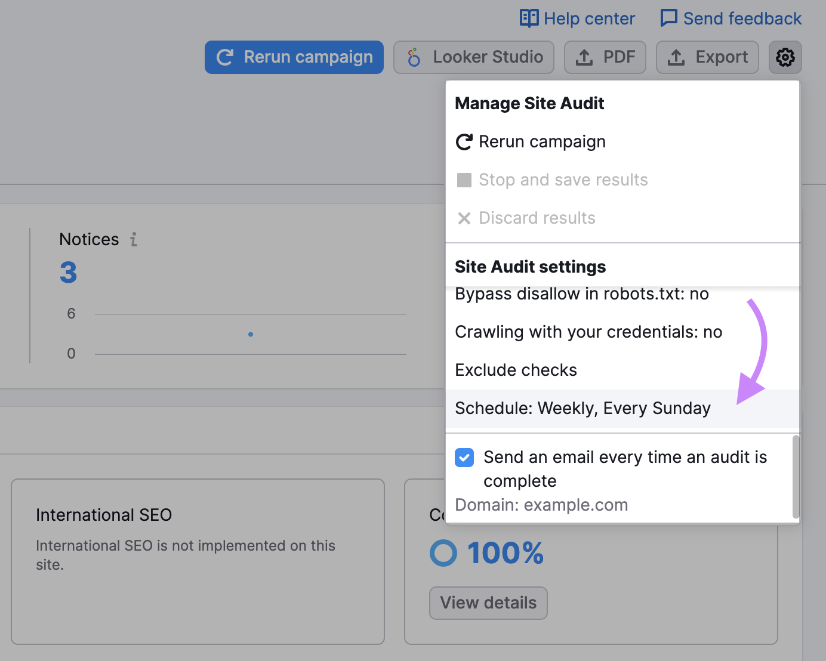This screenshot has width=826, height=661.
Task: Select Crawling with your credentials option
Action: [588, 332]
